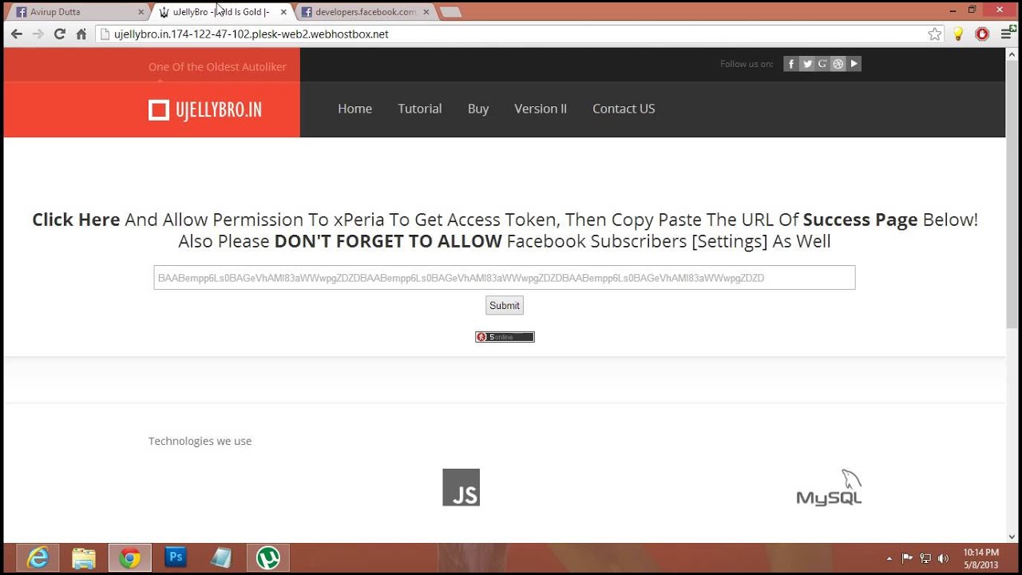Go back with browser back arrow
Viewport: 1022px width, 575px height.
coord(16,34)
